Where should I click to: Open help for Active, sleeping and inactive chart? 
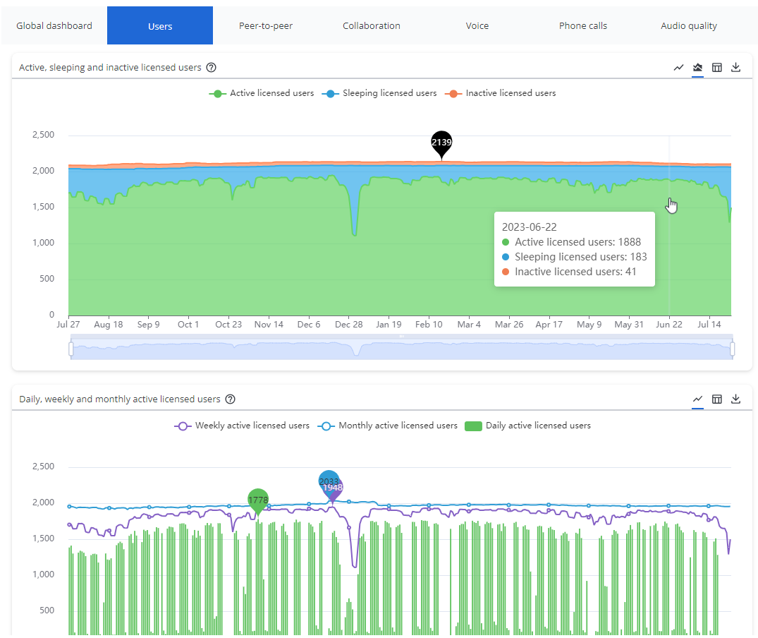click(212, 67)
